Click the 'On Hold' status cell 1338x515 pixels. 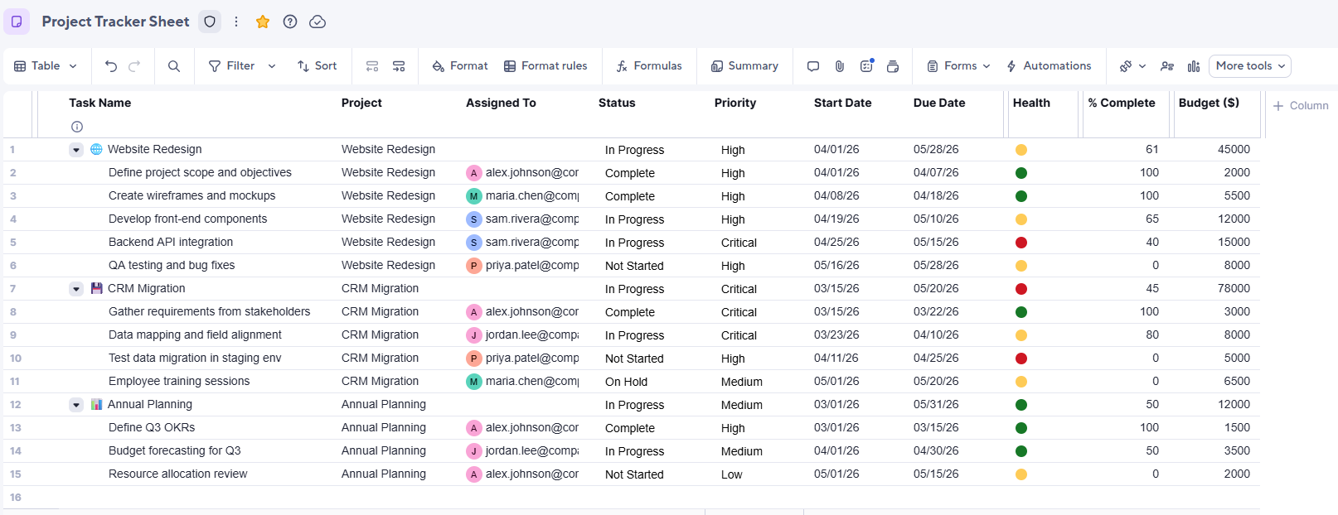(626, 382)
